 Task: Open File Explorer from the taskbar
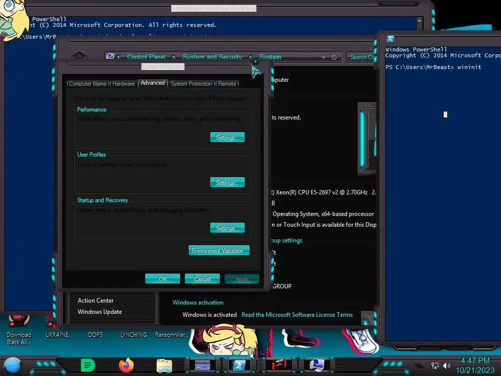click(164, 365)
